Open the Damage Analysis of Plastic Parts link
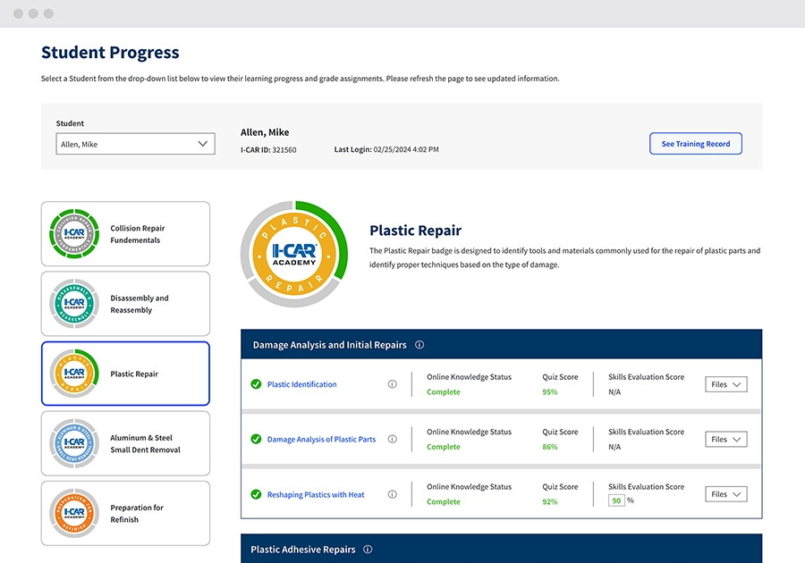The height and width of the screenshot is (563, 805). (321, 440)
